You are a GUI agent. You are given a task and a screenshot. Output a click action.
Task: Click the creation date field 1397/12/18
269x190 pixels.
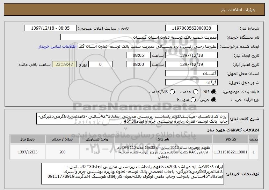coord(191,55)
